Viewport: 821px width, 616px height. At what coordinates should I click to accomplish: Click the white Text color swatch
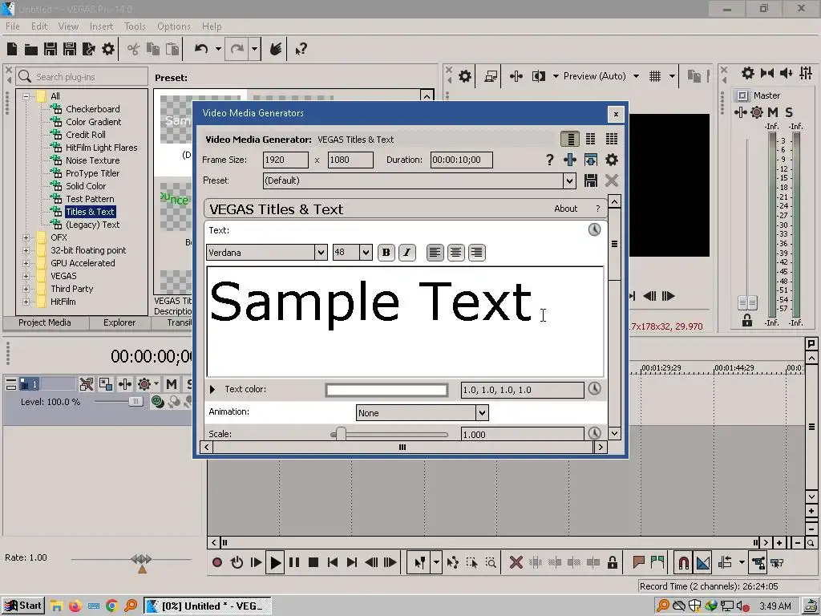[386, 390]
